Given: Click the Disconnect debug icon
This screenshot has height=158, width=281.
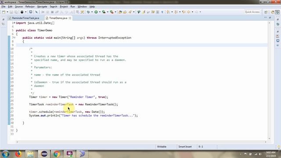Looking at the screenshot, I should 57,12.
